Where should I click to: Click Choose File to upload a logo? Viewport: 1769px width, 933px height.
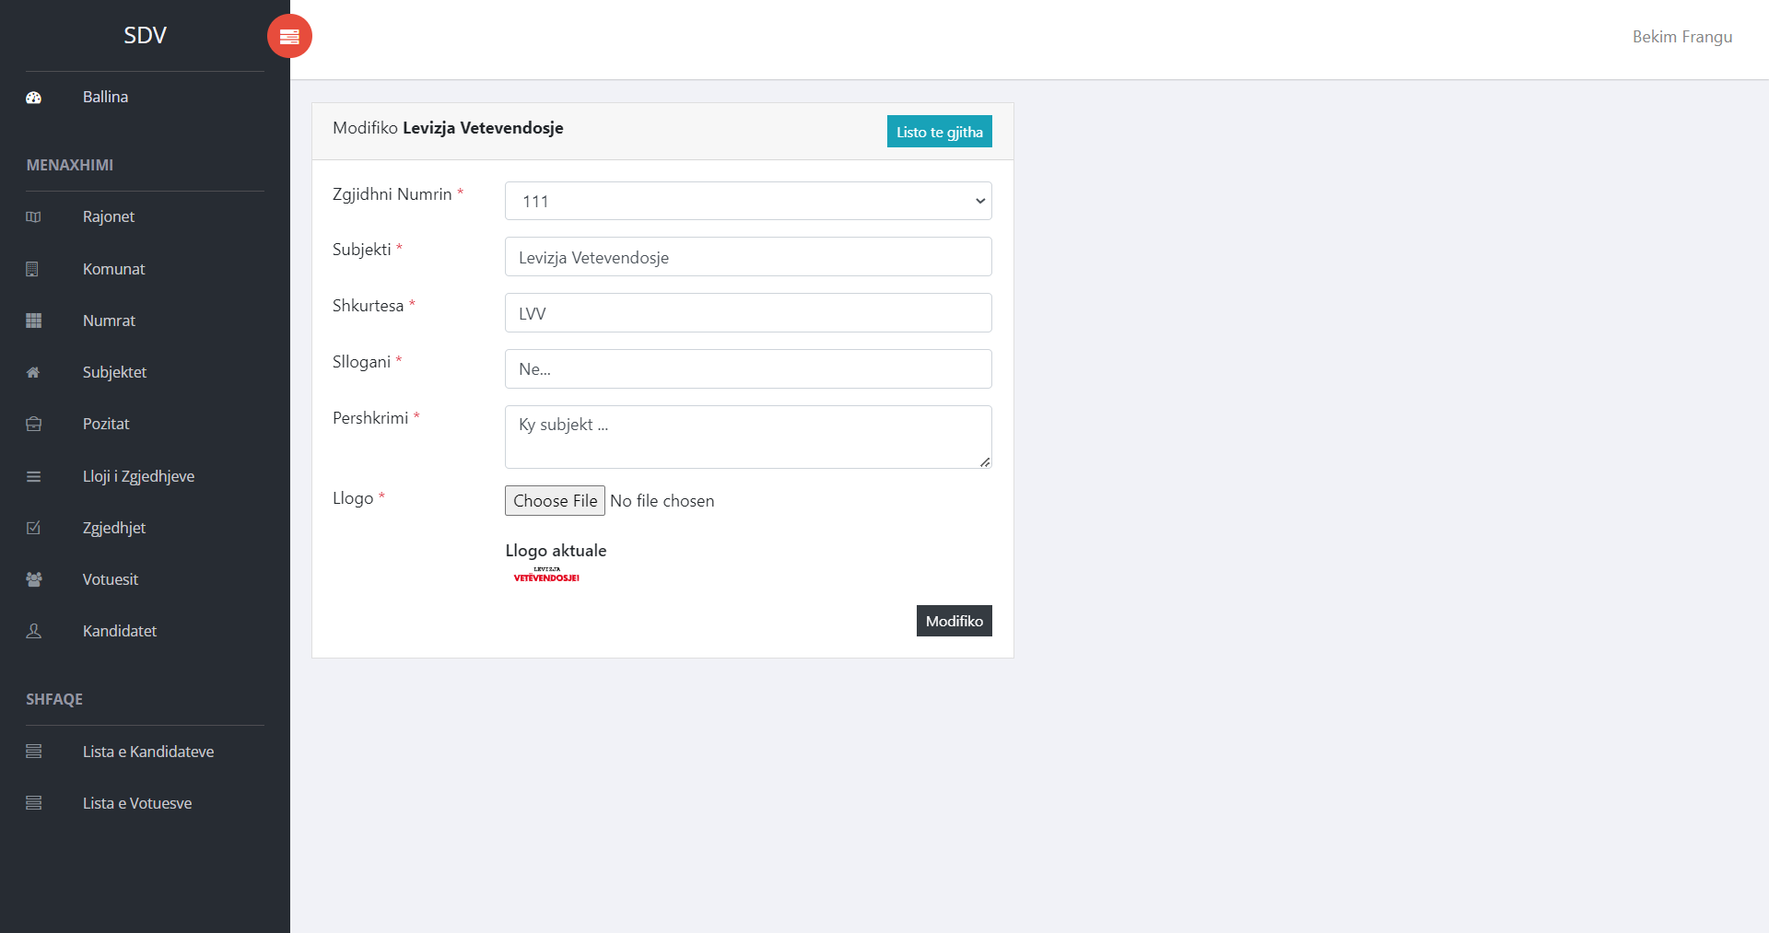point(554,500)
